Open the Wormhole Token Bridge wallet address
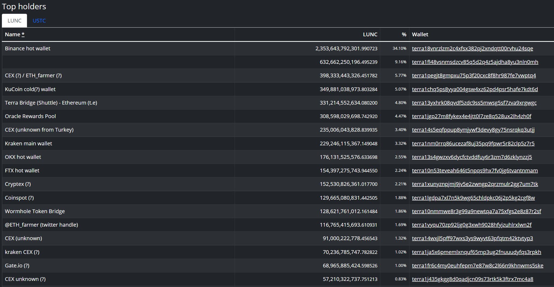The image size is (554, 287). tap(476, 211)
